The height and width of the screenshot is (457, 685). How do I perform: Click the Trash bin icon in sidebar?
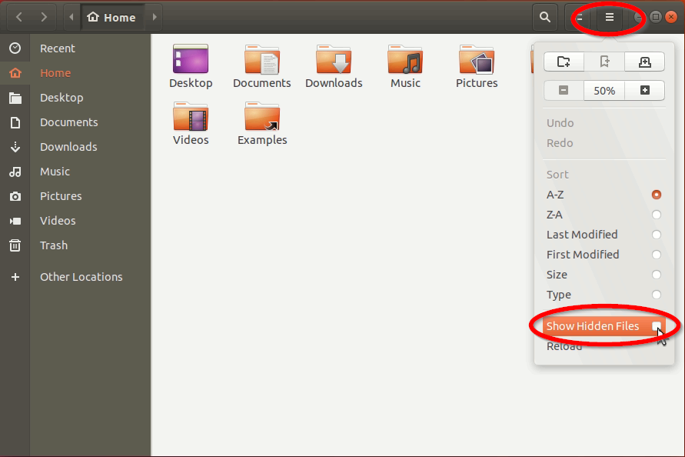(x=15, y=245)
